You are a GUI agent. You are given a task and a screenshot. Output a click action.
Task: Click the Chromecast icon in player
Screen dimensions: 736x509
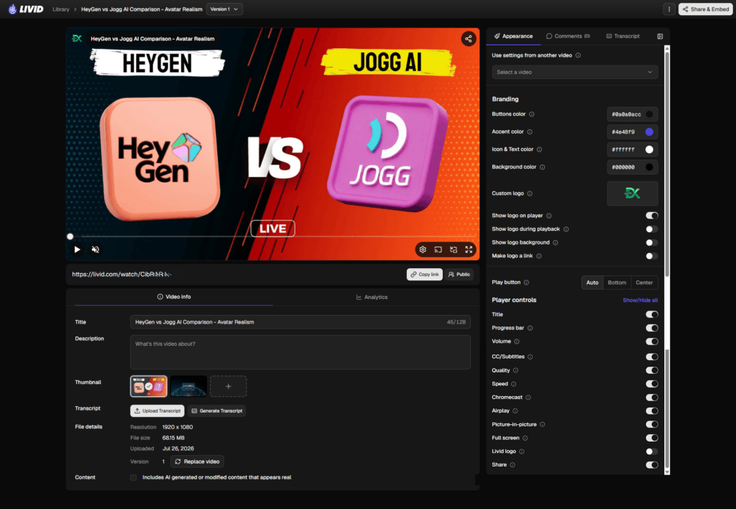[x=438, y=249]
